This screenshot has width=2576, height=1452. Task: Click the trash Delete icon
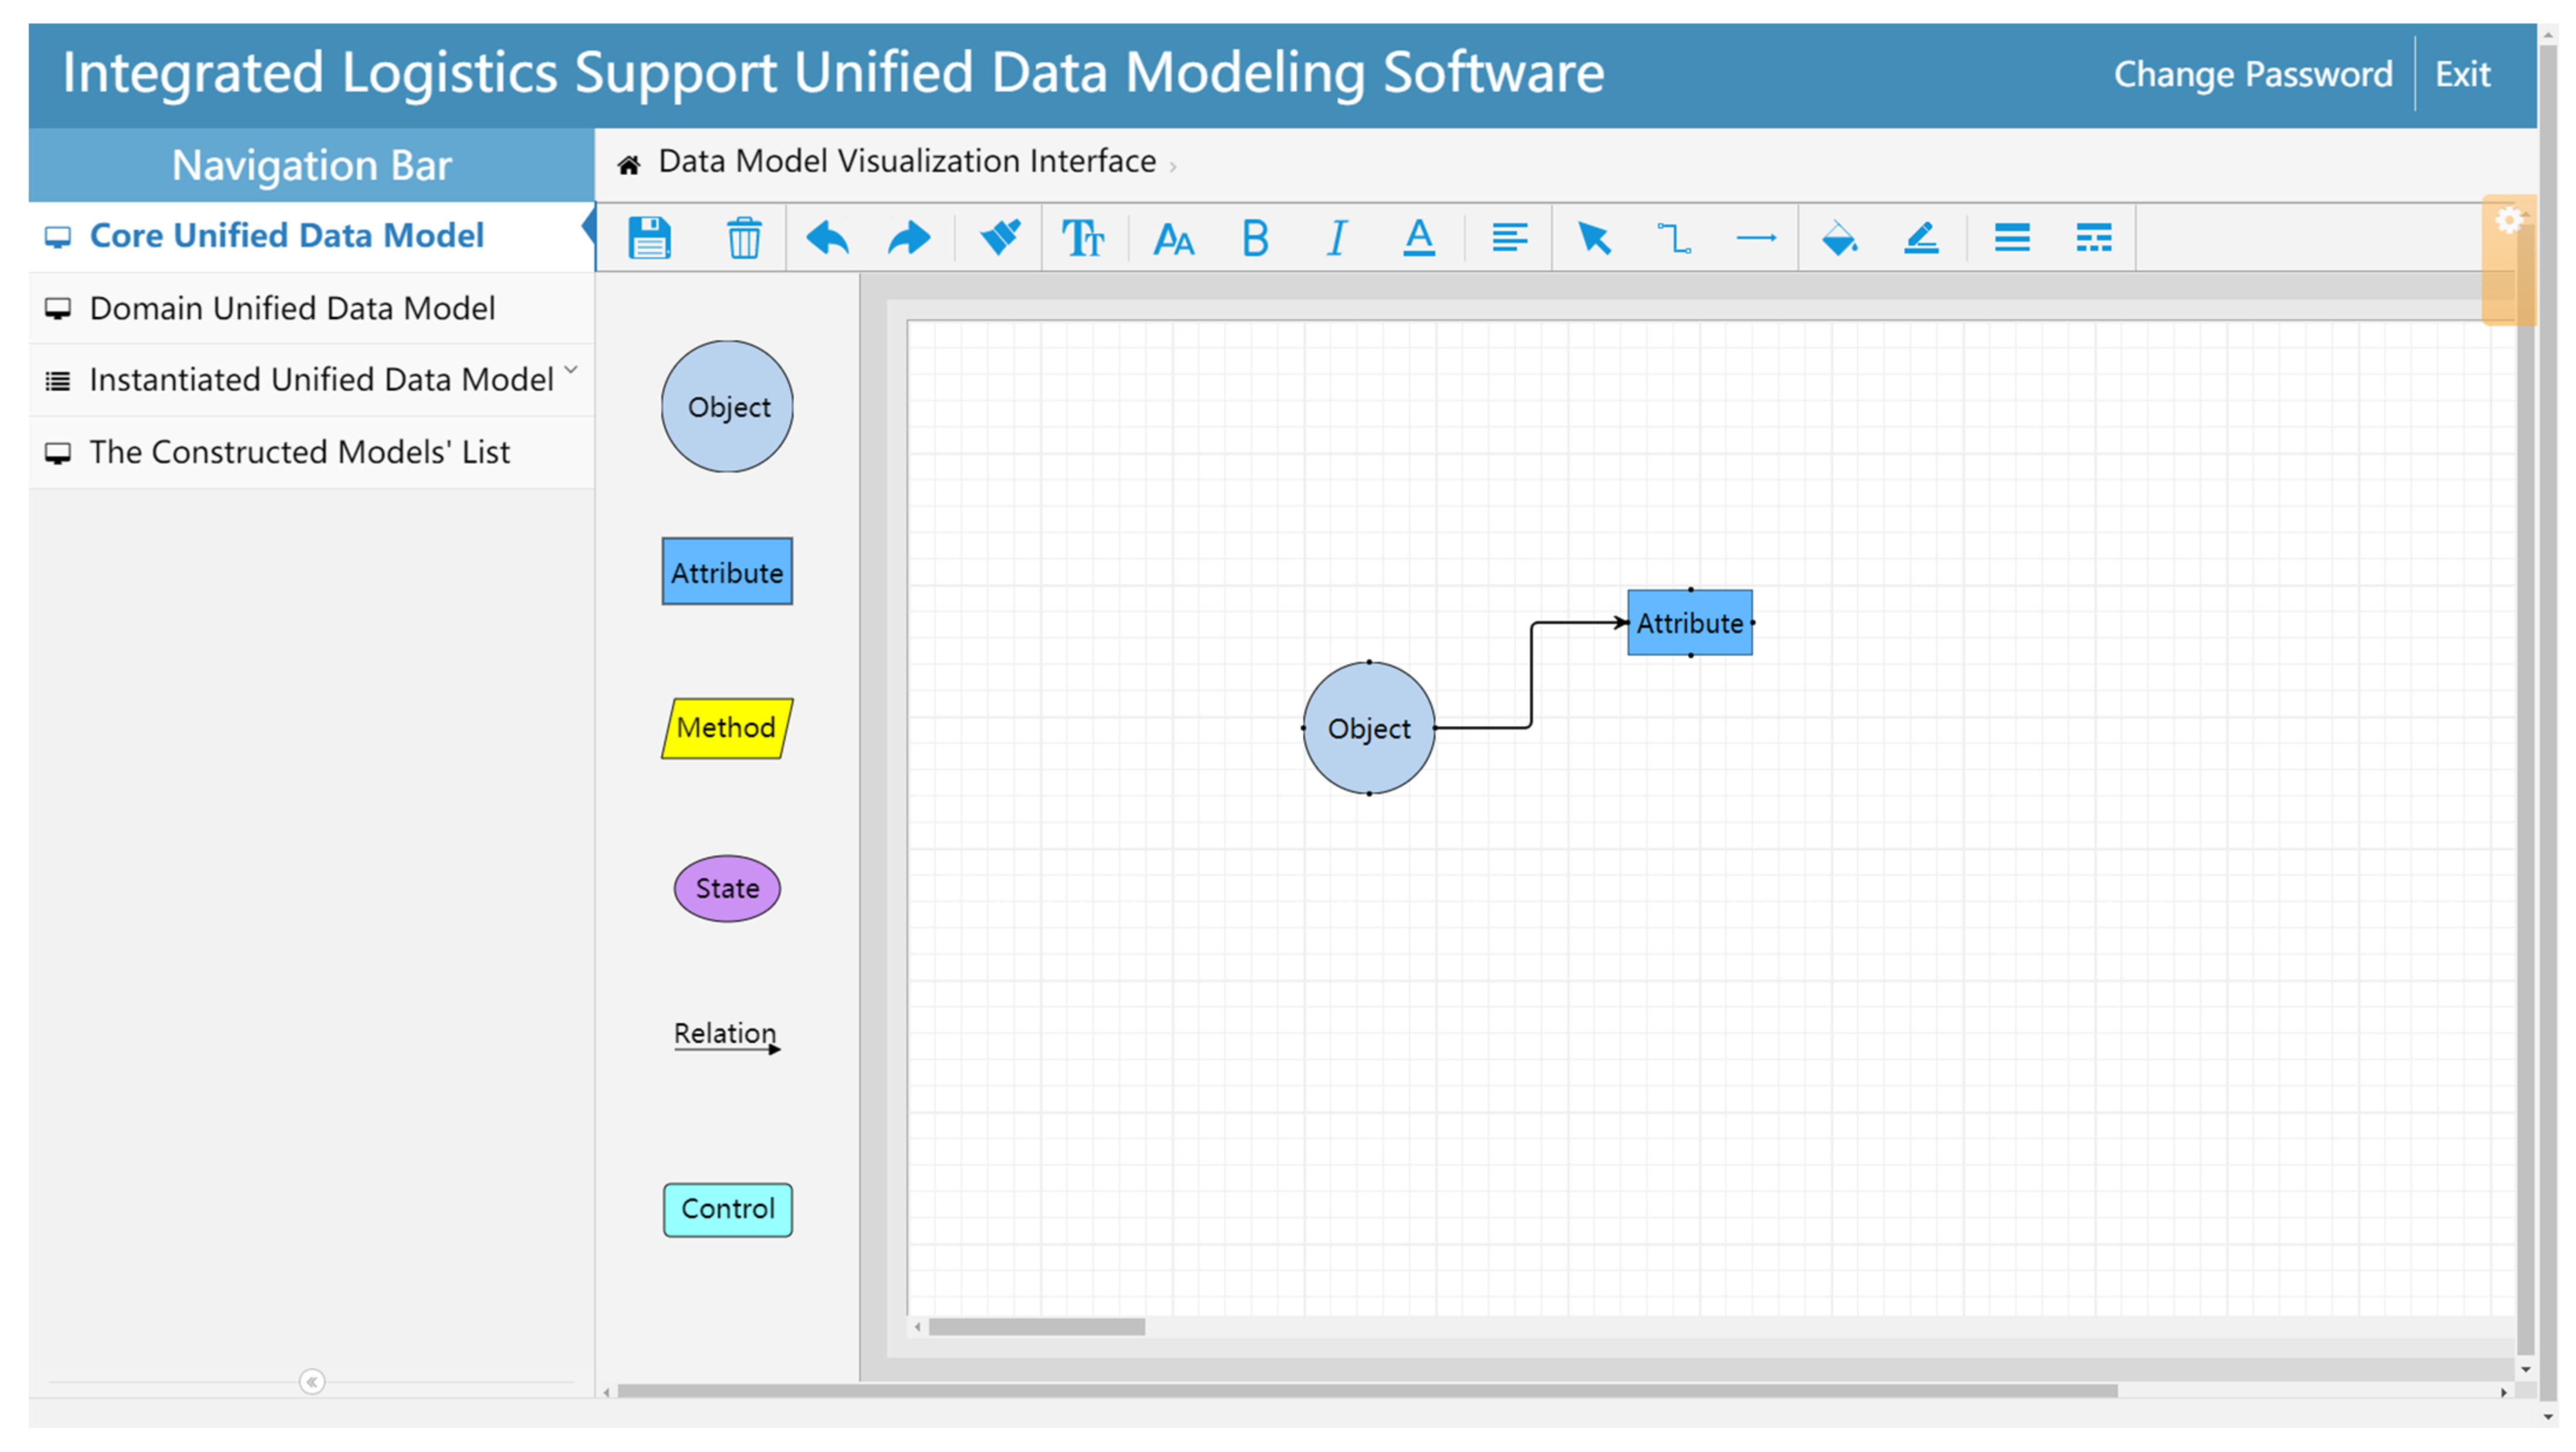click(743, 238)
